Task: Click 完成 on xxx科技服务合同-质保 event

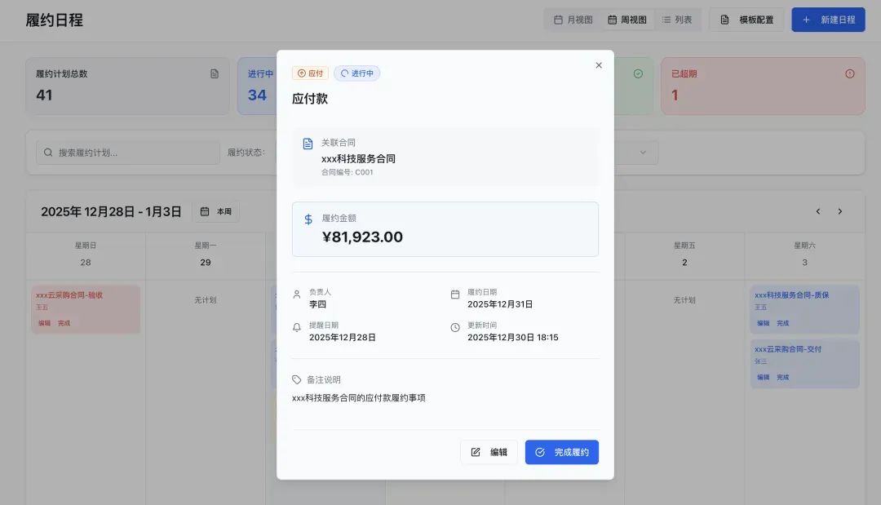Action: 782,323
